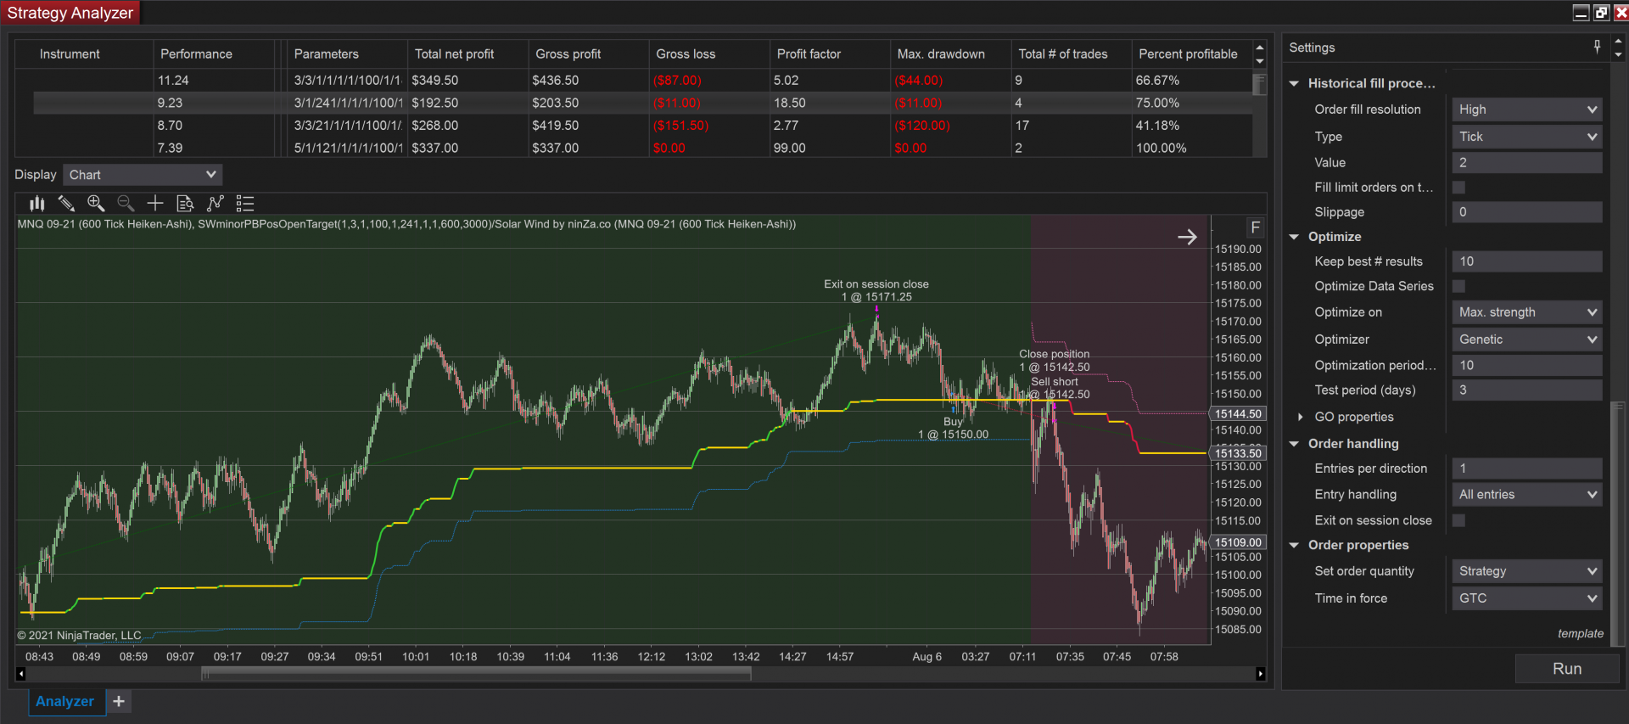This screenshot has width=1629, height=724.
Task: Add a new tab with plus icon
Action: [119, 701]
